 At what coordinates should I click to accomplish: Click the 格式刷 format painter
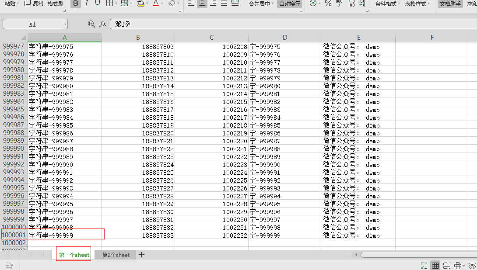(x=56, y=3)
